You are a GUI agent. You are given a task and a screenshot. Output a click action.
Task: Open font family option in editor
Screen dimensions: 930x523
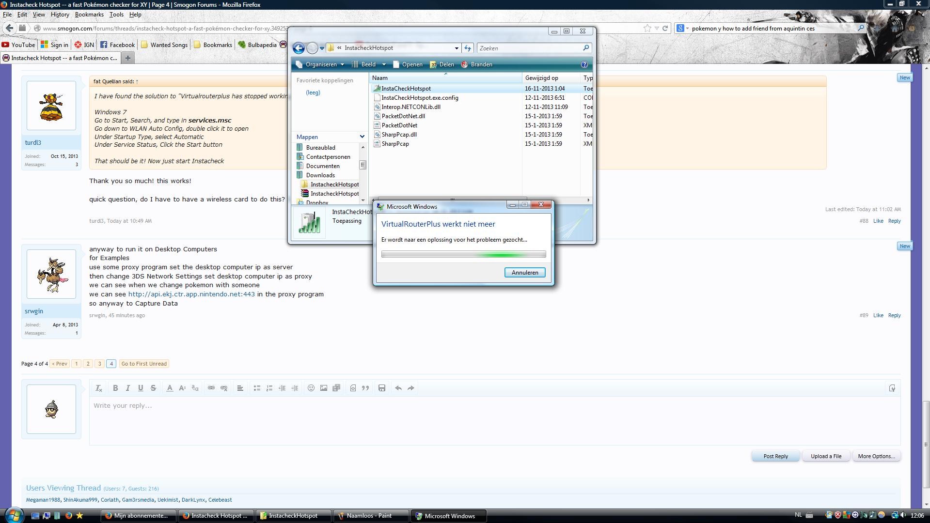point(195,388)
